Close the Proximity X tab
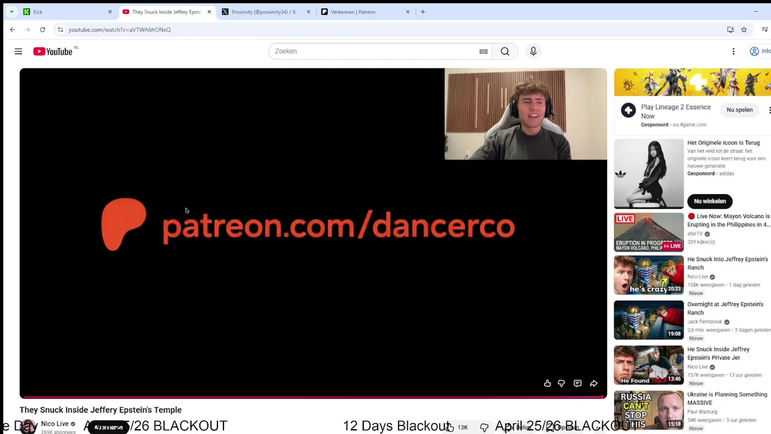771x434 pixels. point(308,11)
